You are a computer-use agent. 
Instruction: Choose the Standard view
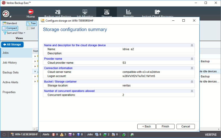pyautogui.click(x=10, y=23)
